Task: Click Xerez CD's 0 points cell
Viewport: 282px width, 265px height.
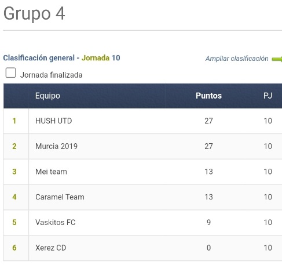Action: coord(208,248)
